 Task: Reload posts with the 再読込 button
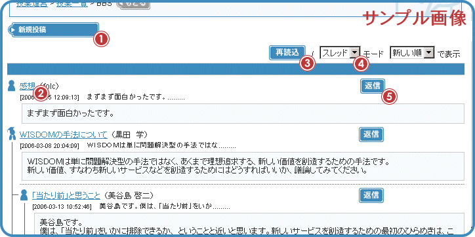point(287,53)
